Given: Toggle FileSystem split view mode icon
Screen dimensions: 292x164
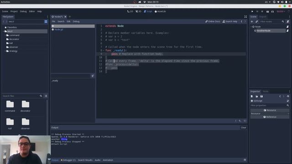Looking at the screenshot, I should click(46, 21).
